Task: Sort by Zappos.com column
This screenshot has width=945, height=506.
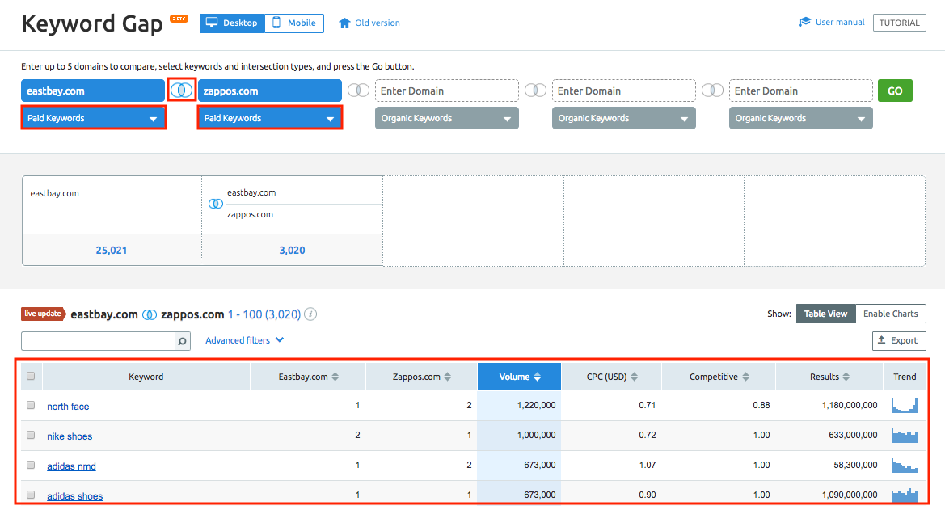Action: click(421, 377)
